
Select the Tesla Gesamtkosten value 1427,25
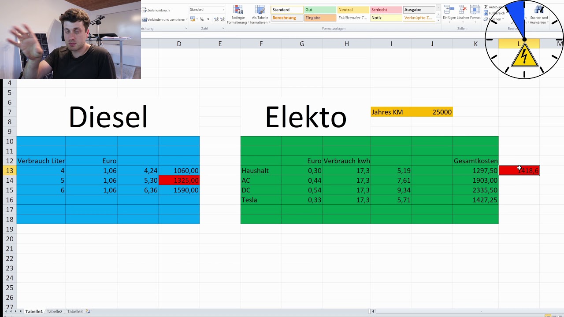[476, 200]
